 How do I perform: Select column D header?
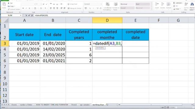(x=107, y=20)
